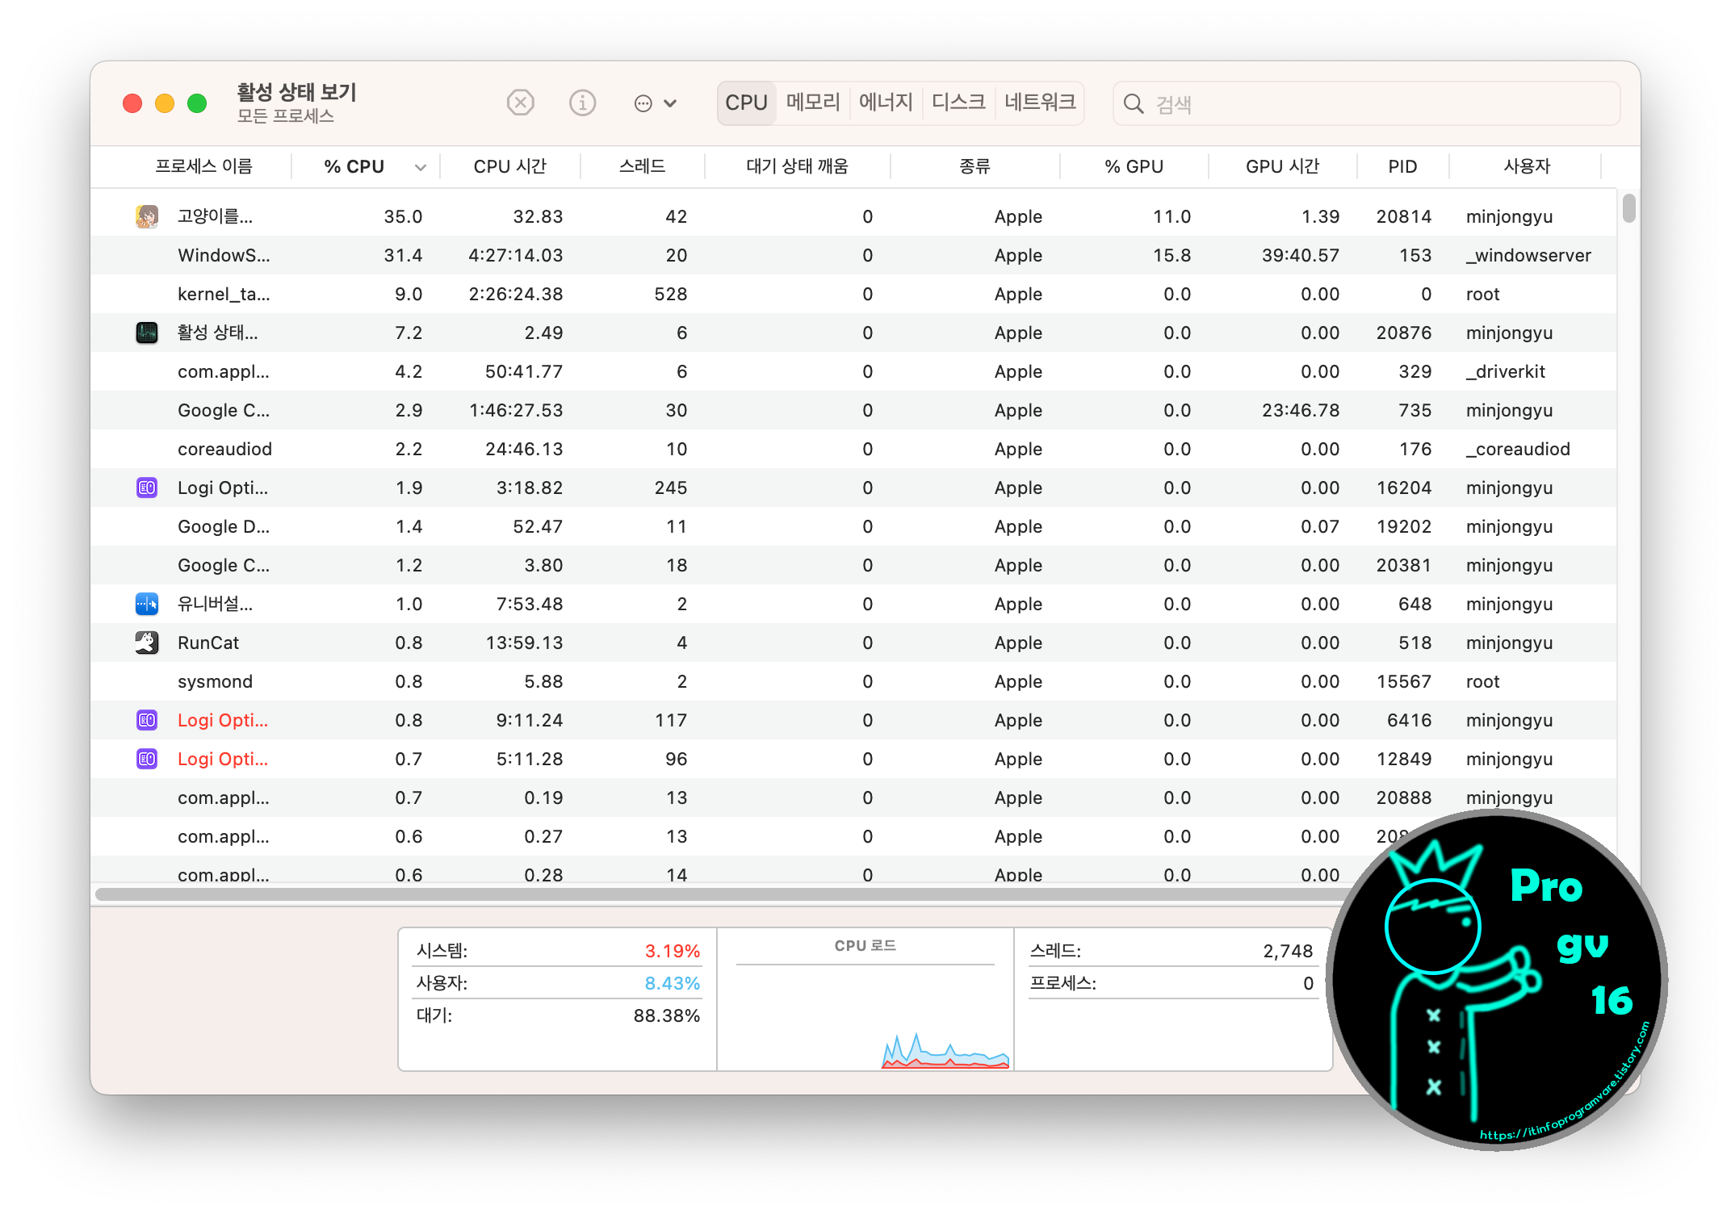Image resolution: width=1731 pixels, height=1214 pixels.
Task: Click the cat avatar process icon
Action: coord(147,216)
